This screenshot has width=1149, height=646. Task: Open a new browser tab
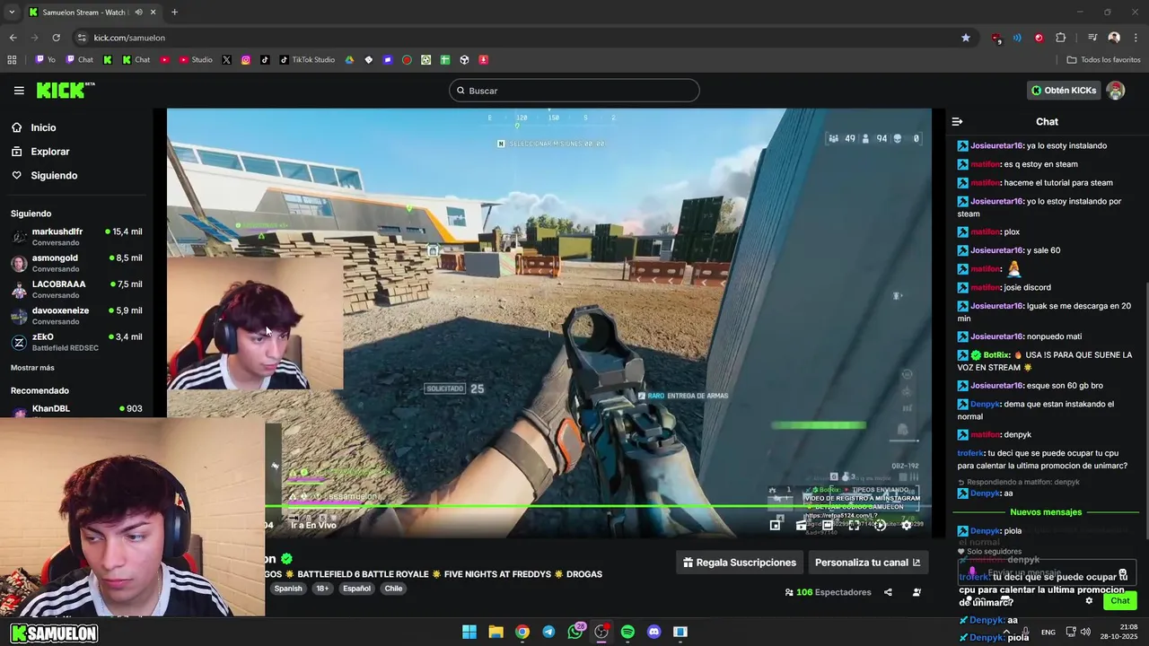(174, 13)
